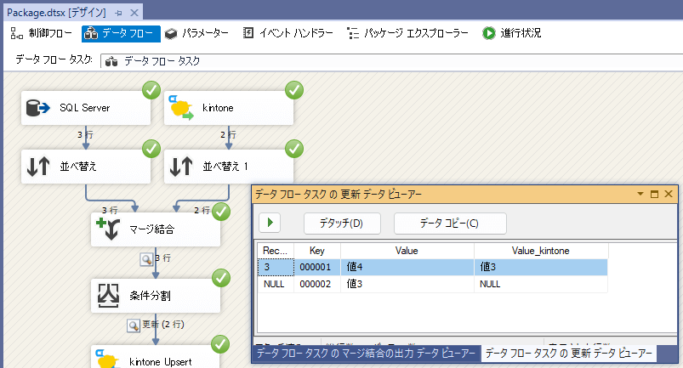
Task: Click the デタッチ(D) button
Action: click(x=342, y=224)
